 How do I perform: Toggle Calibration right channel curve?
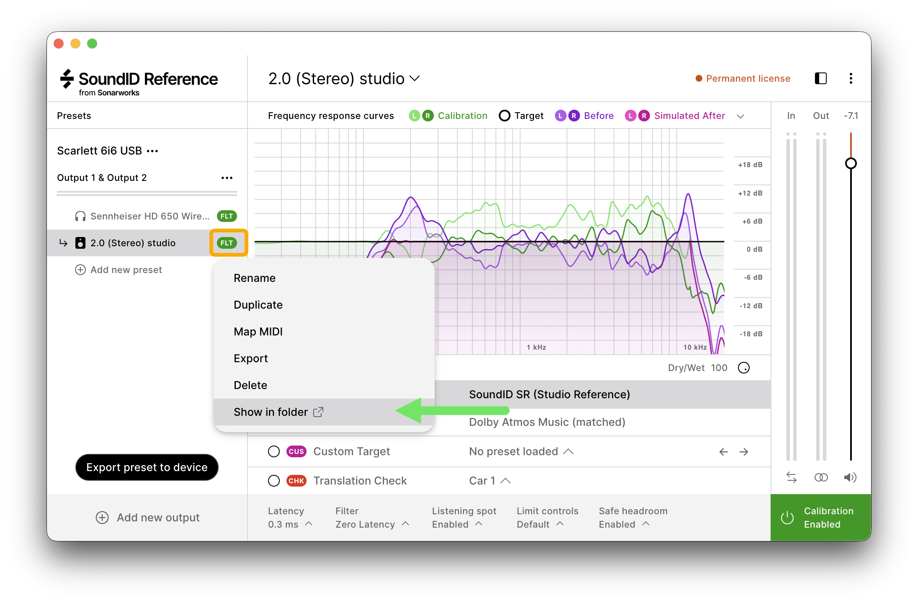[428, 116]
